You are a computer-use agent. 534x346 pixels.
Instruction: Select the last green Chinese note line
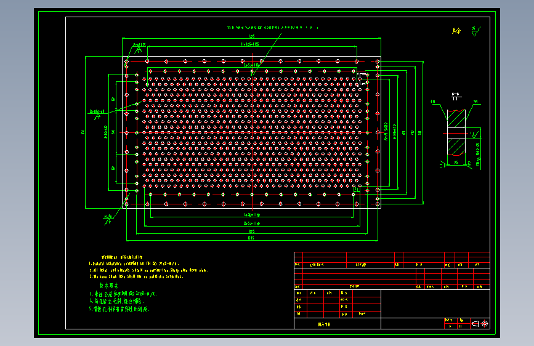[x=119, y=309]
